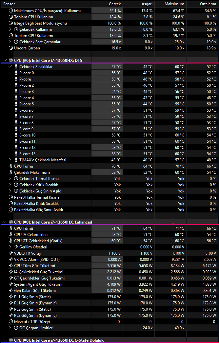Expand the Çekirdek Güç Sınırı Aşıldı row
Image resolution: width=219 pixels, height=343 pixels.
point(10,191)
